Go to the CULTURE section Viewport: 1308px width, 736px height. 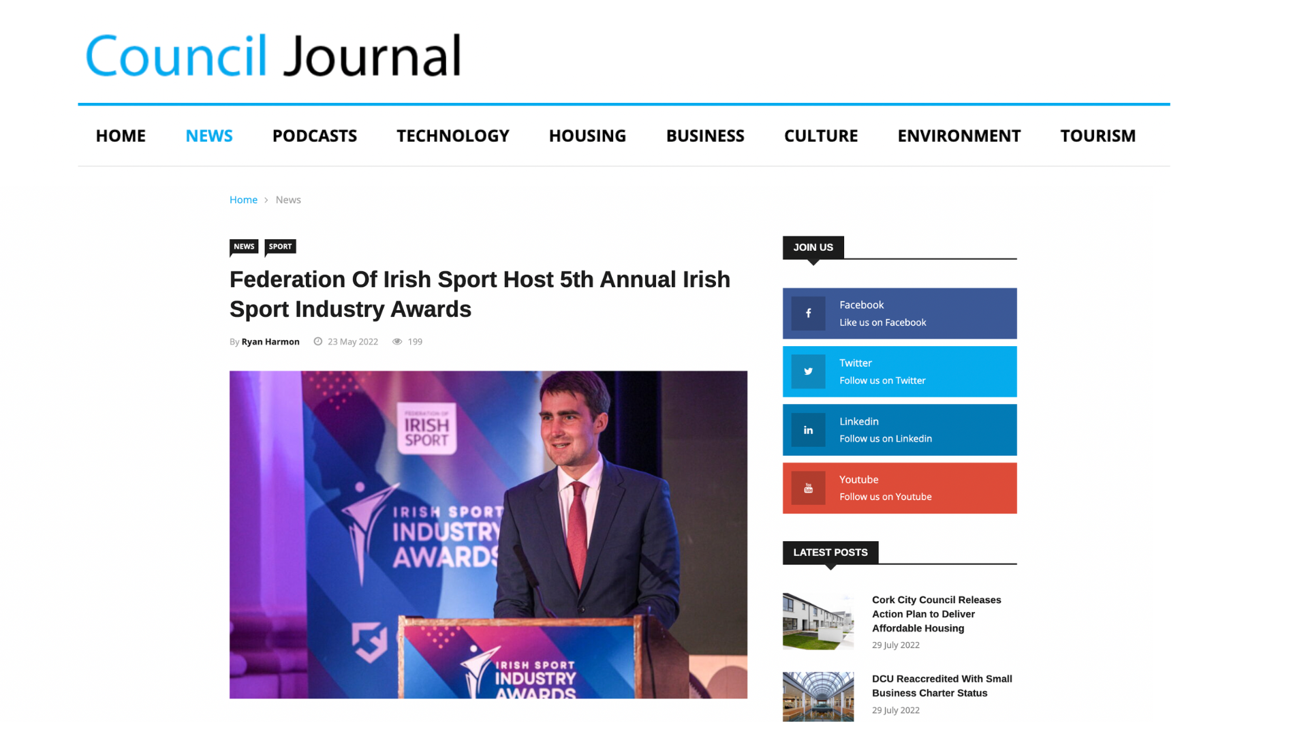point(821,136)
